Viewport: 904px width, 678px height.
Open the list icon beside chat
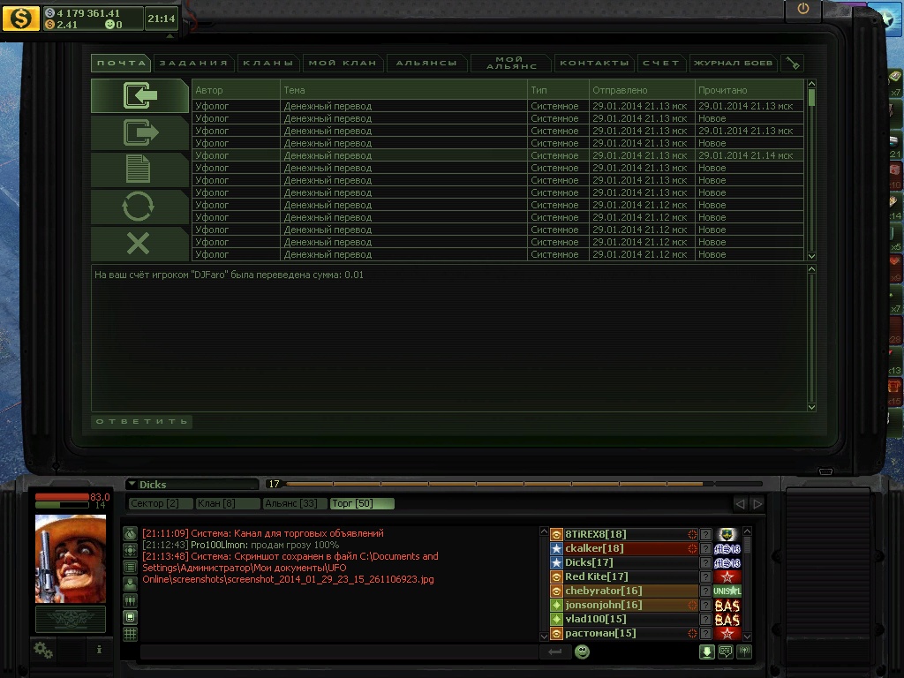point(131,568)
